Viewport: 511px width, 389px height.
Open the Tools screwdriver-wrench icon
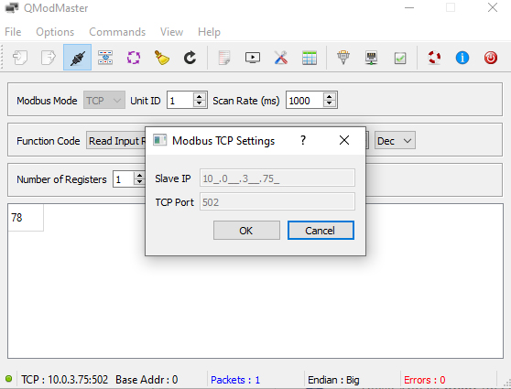tap(281, 58)
